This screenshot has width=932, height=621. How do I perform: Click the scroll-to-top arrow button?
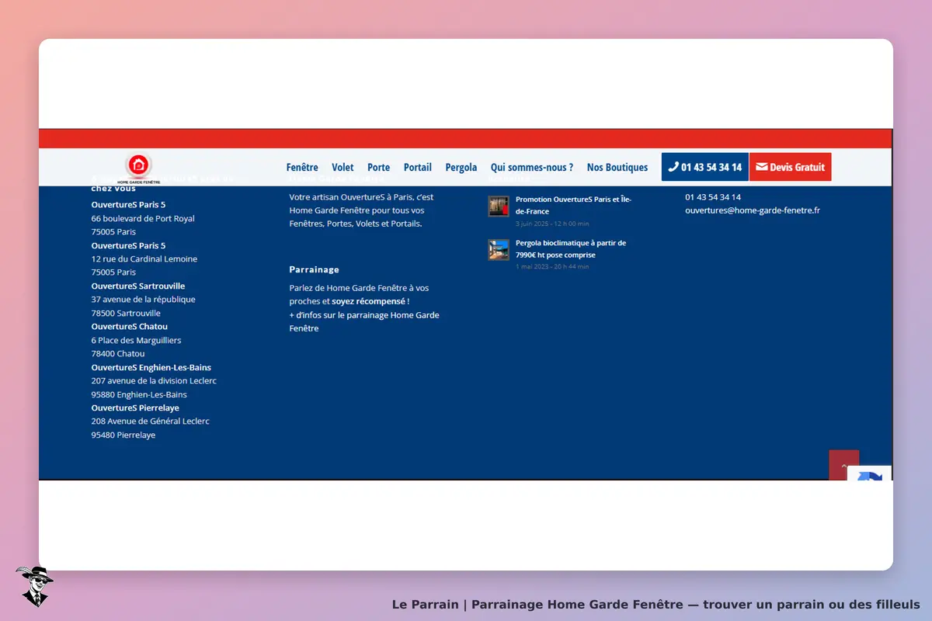tap(844, 465)
